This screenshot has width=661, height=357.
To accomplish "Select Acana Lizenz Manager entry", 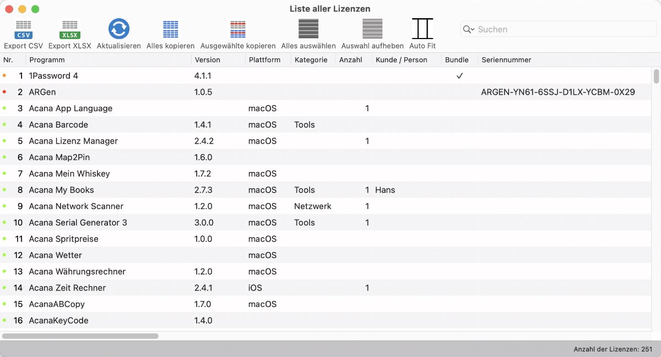I will point(326,141).
